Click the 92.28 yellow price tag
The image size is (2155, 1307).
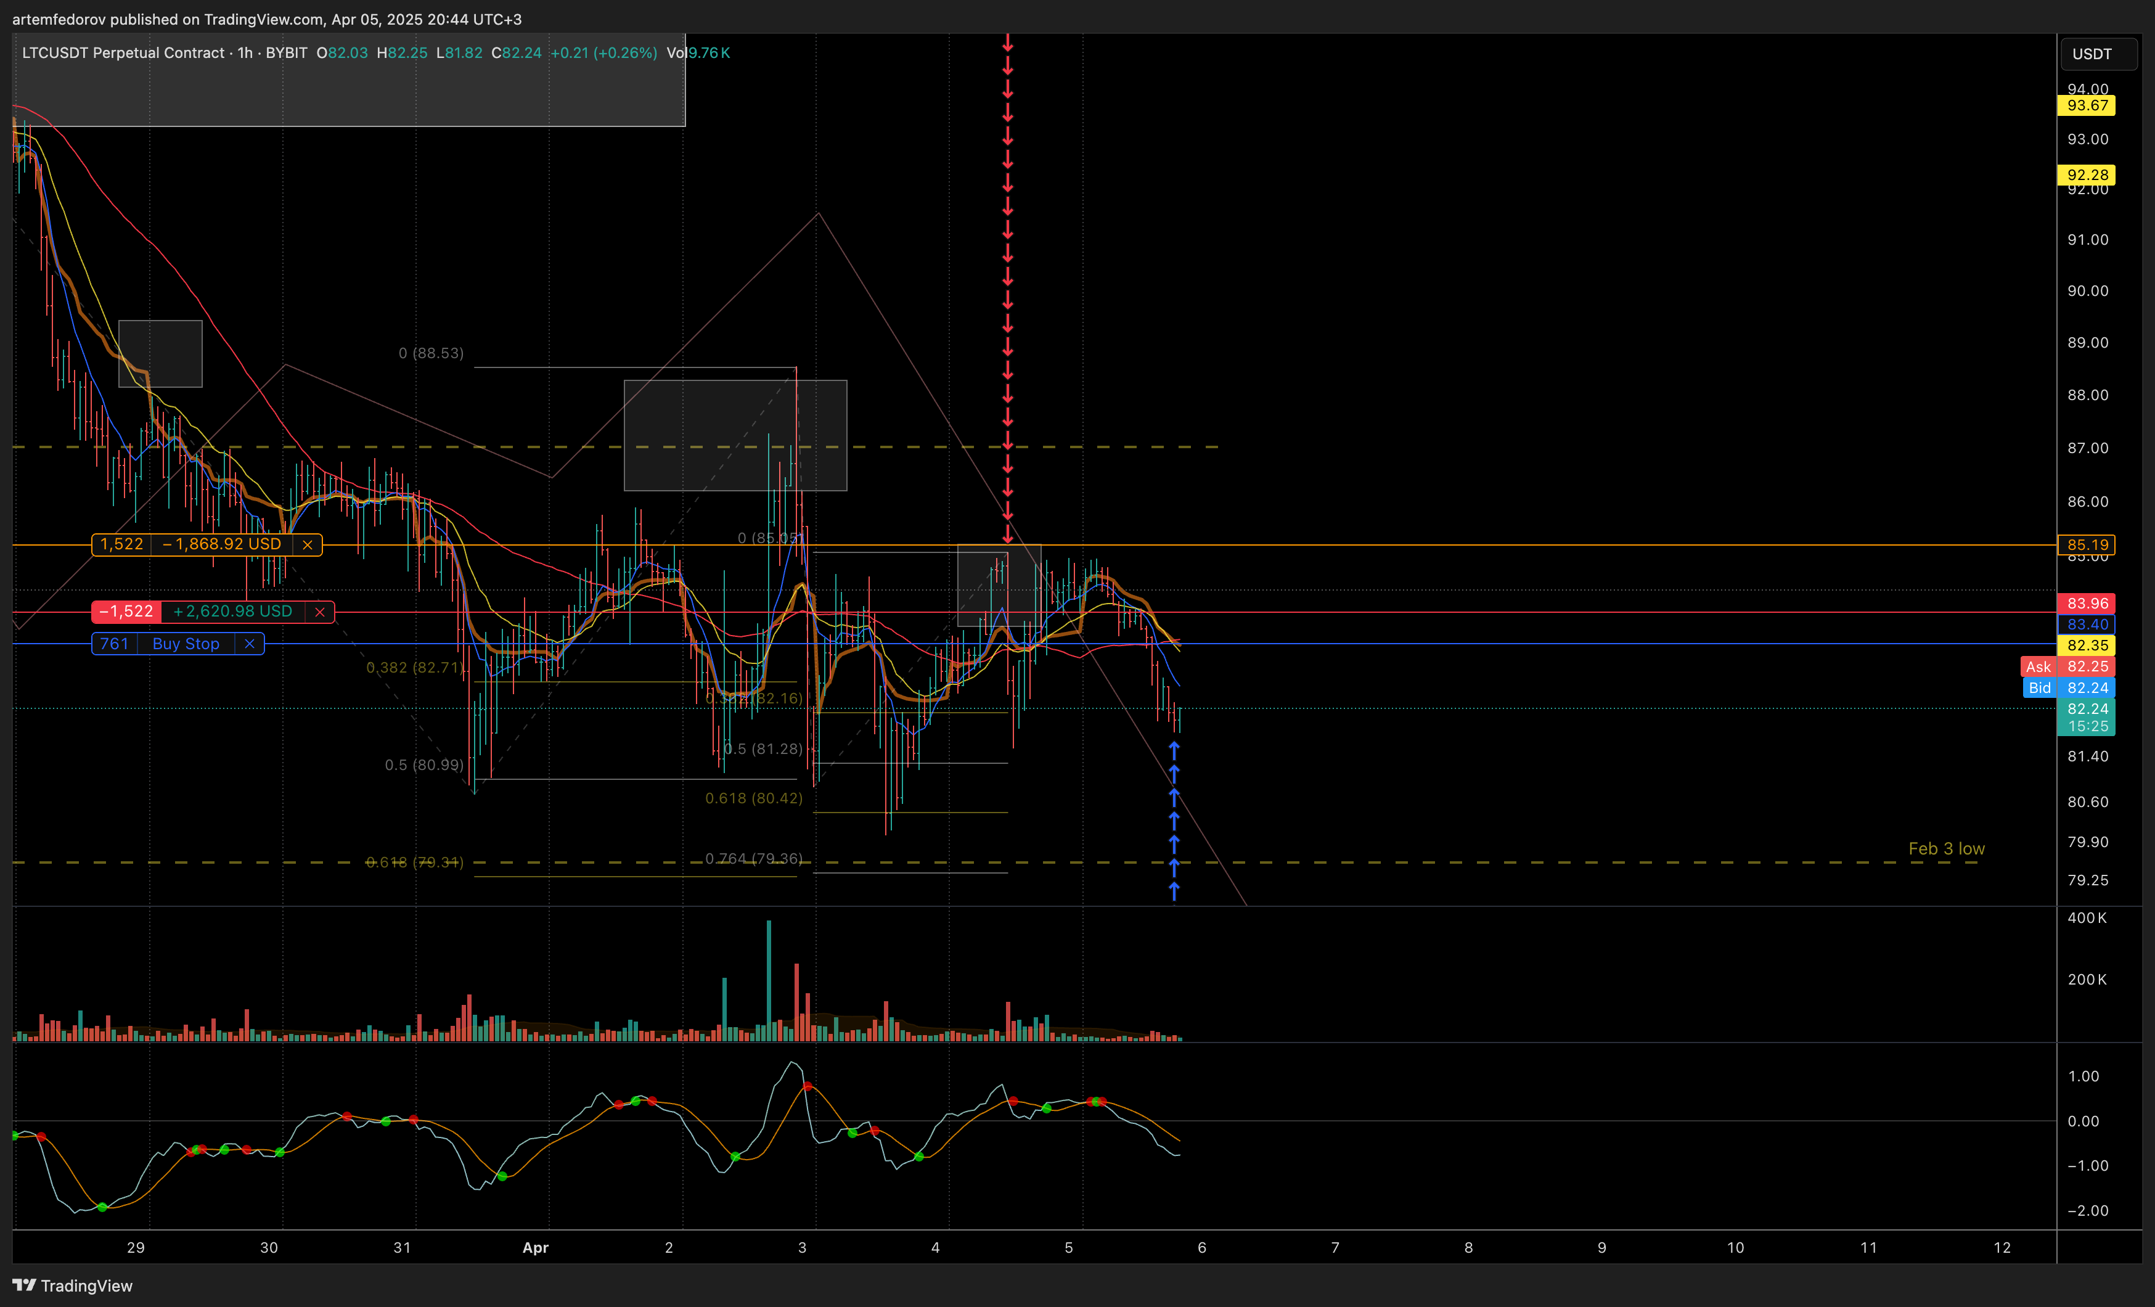tap(2086, 175)
